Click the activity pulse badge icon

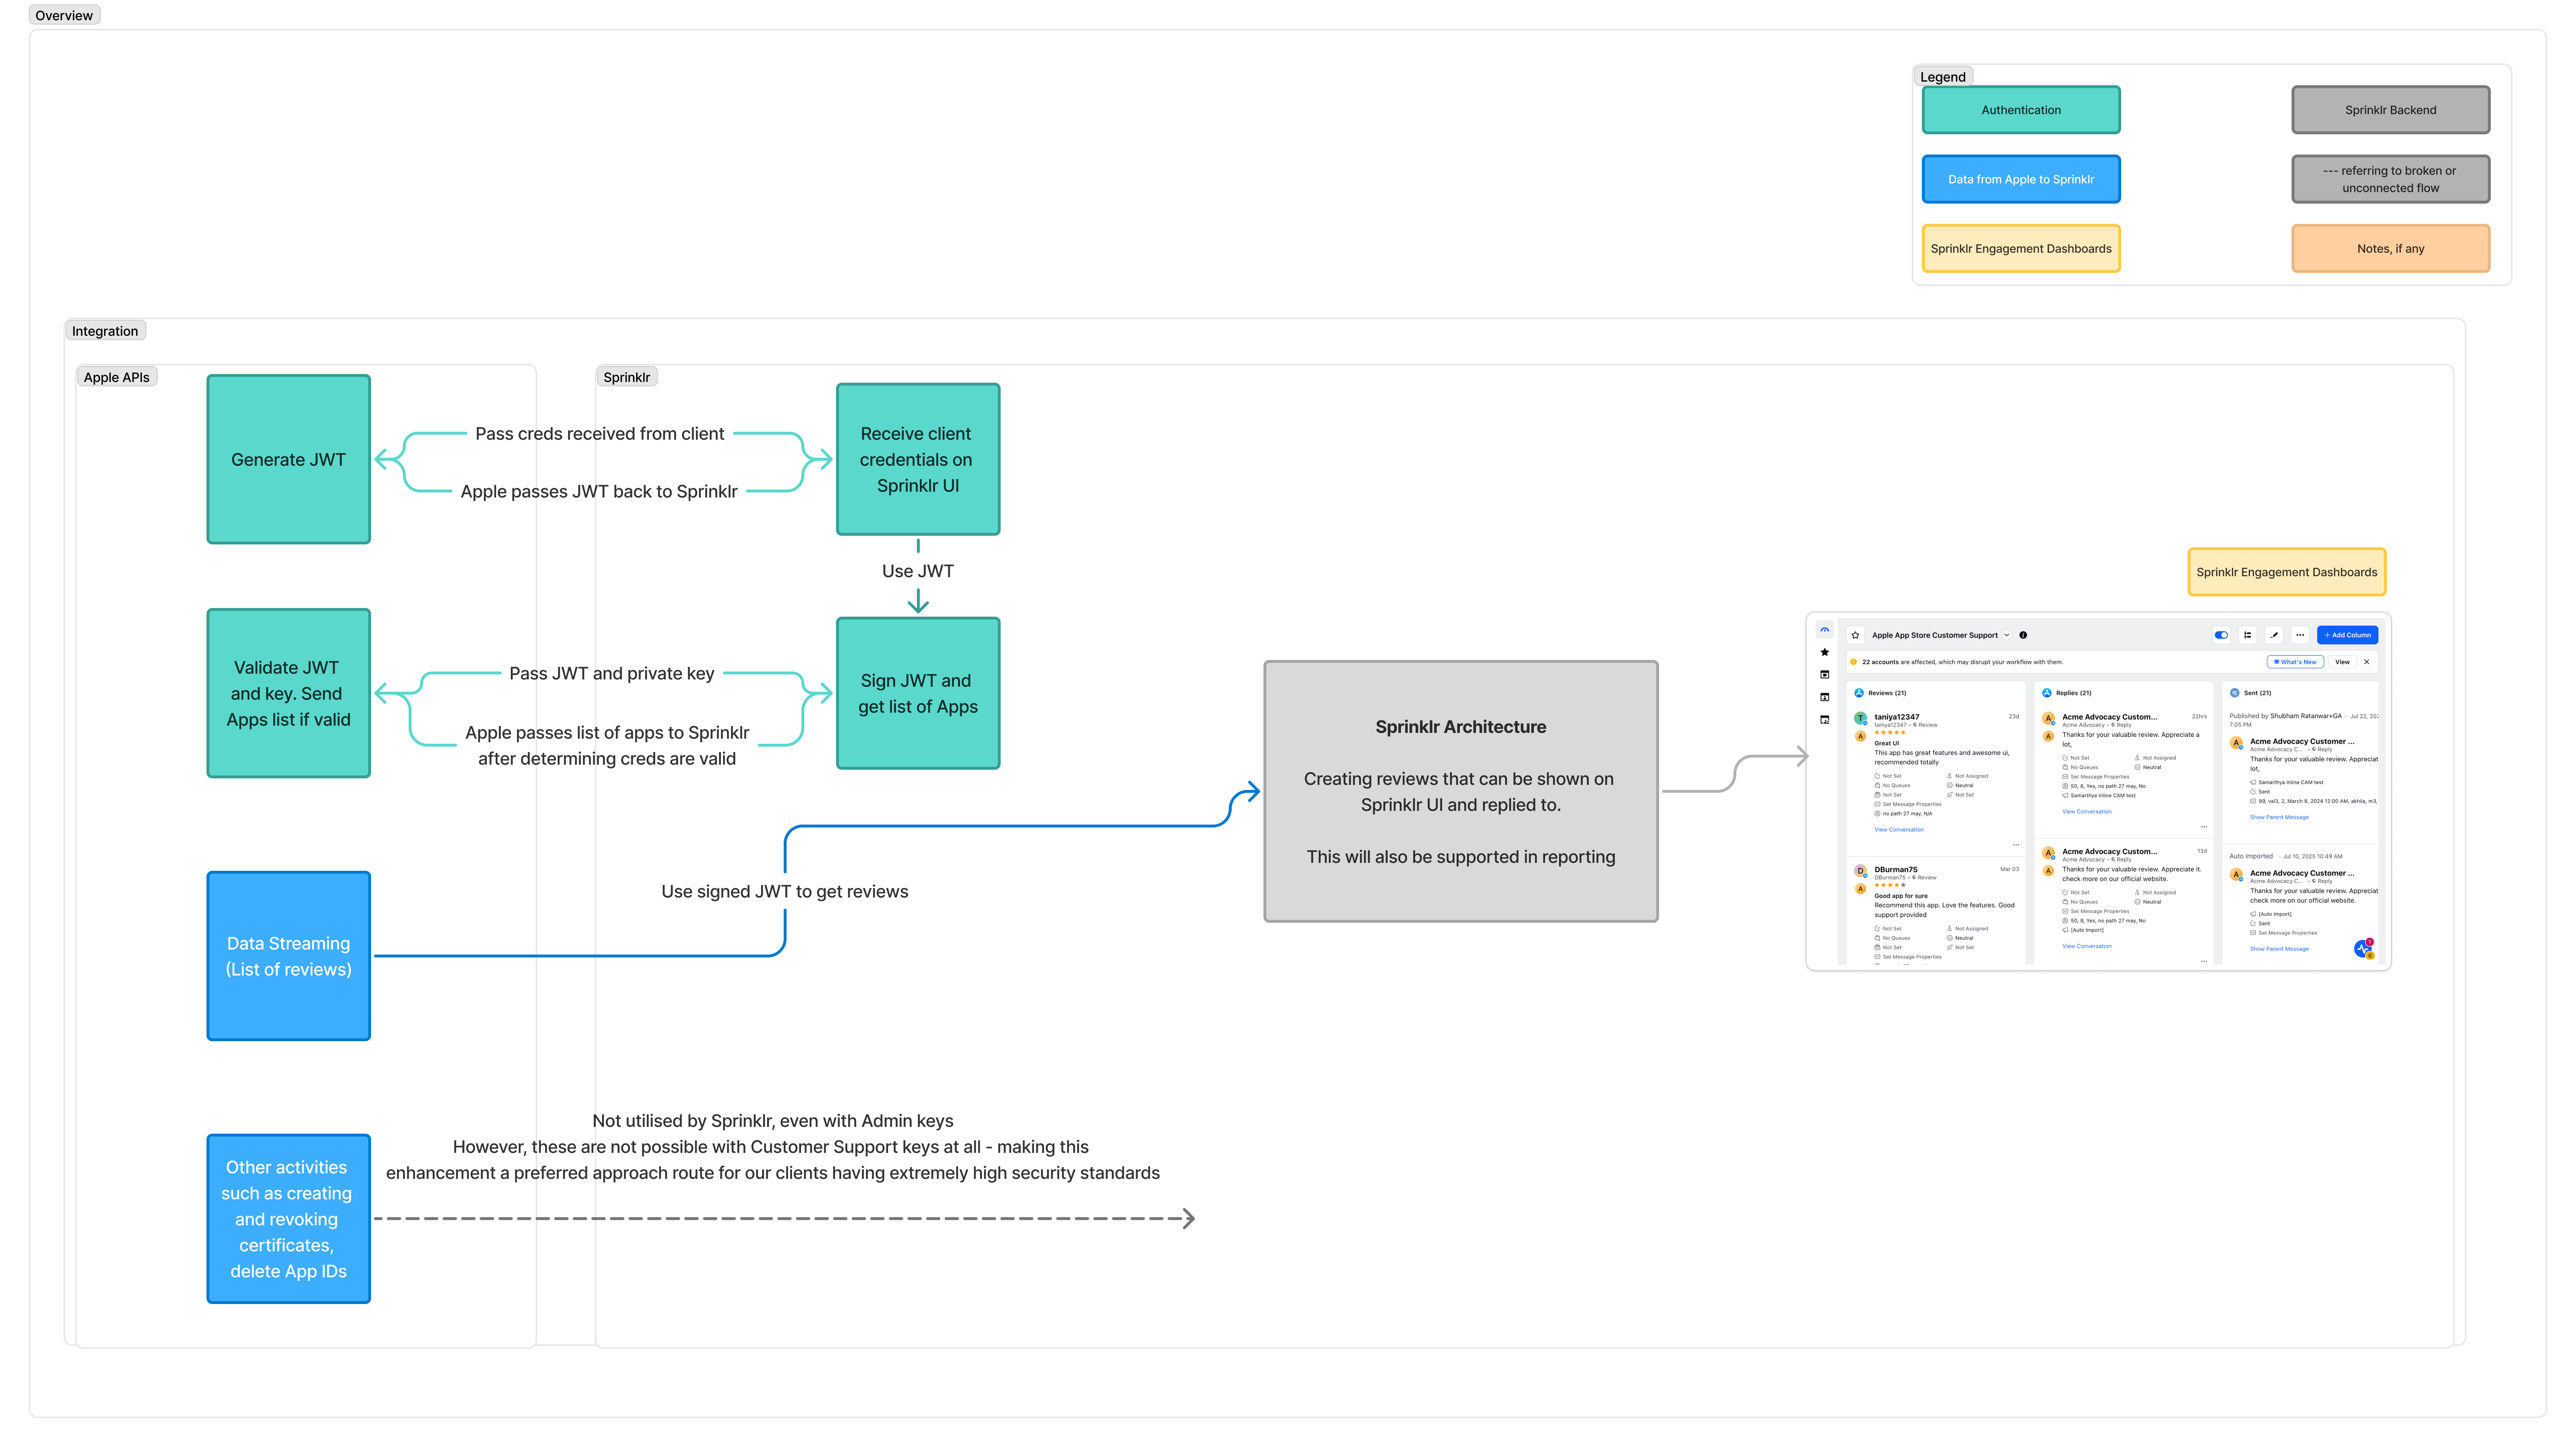2363,949
